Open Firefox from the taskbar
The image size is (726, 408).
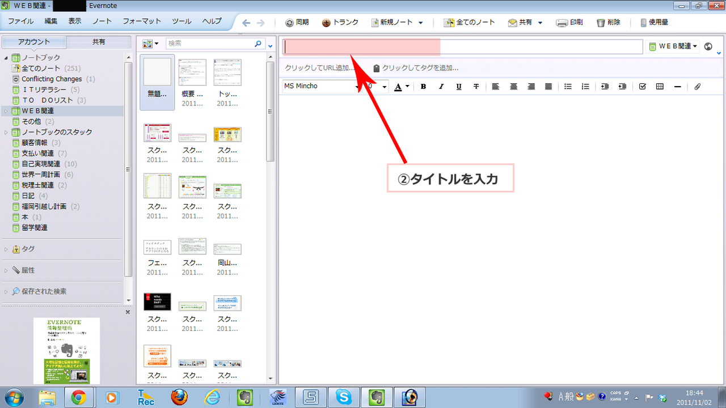pos(179,397)
